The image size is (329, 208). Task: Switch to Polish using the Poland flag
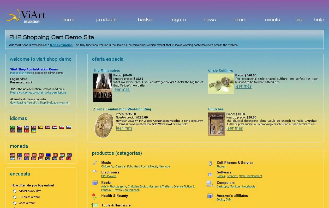point(62,127)
